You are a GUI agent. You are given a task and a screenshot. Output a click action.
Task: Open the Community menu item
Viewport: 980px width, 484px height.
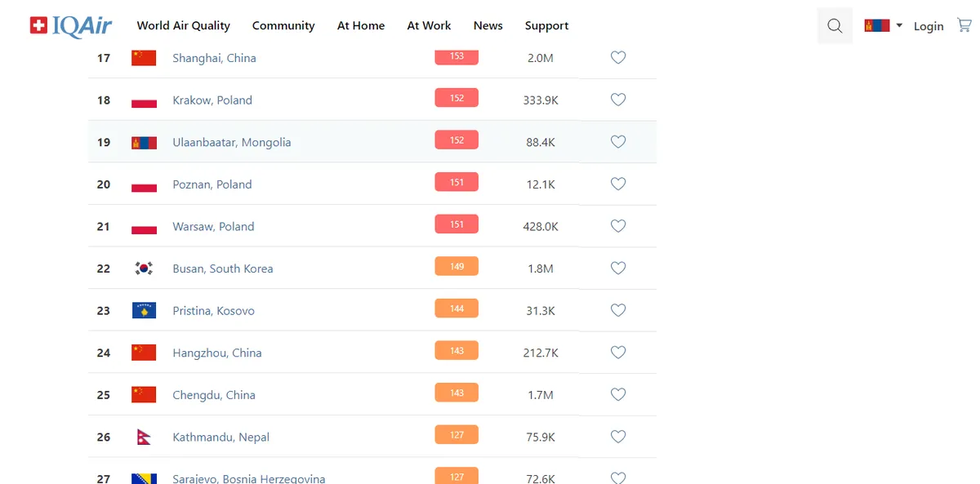coord(283,26)
